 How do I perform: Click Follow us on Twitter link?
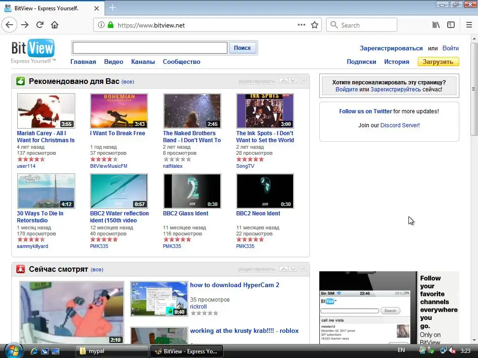(366, 111)
